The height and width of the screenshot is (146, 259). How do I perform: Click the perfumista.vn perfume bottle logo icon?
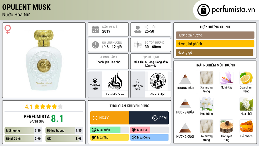[203, 10]
